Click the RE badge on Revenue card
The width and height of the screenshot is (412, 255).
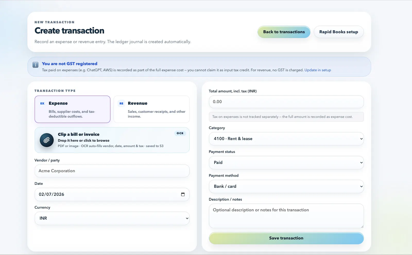[x=121, y=103]
